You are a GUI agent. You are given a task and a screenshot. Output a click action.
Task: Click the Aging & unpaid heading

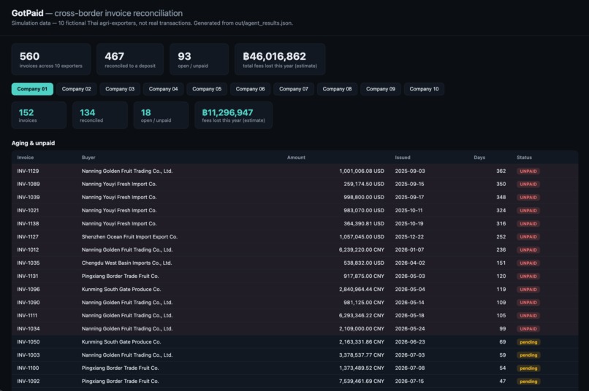33,143
